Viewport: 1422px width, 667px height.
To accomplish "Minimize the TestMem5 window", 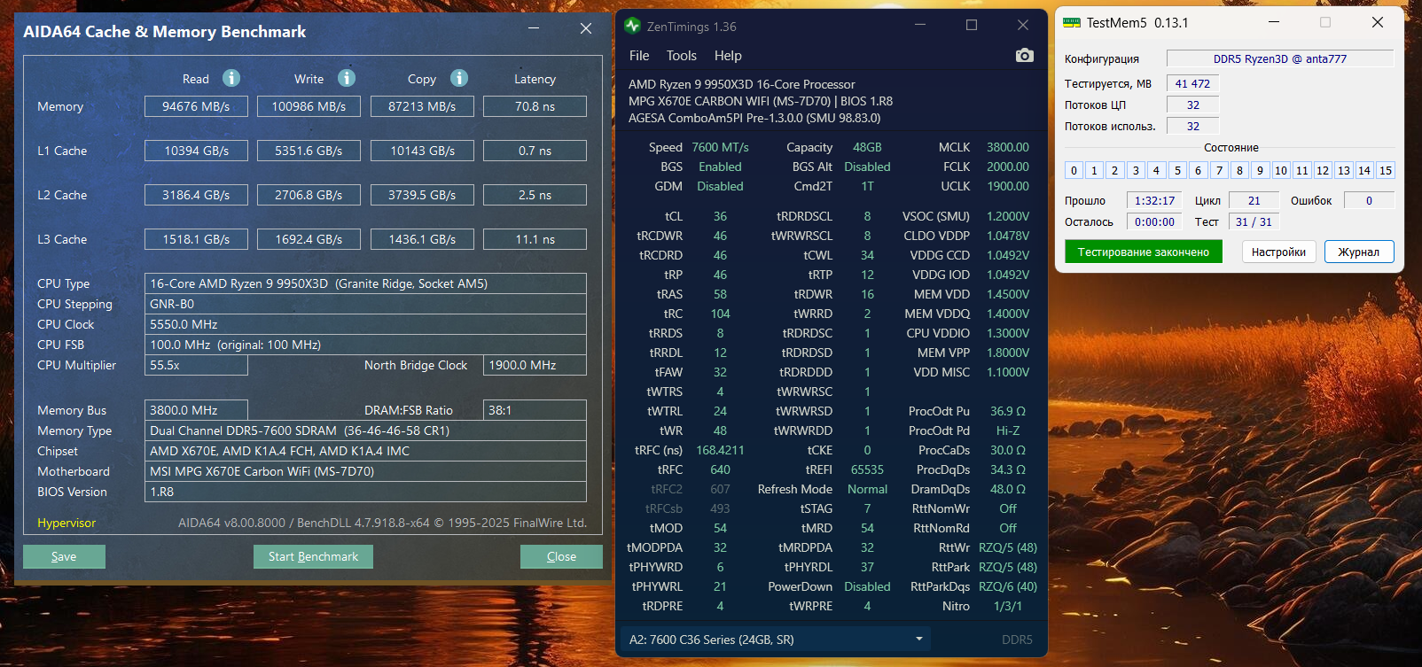I will coord(1274,22).
